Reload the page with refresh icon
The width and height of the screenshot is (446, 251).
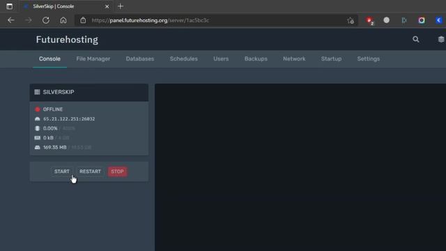(46, 20)
